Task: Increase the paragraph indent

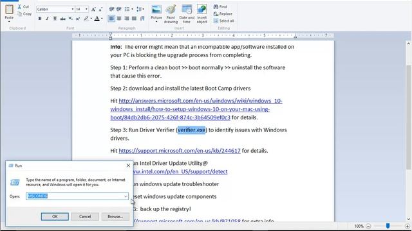Action: click(119, 10)
